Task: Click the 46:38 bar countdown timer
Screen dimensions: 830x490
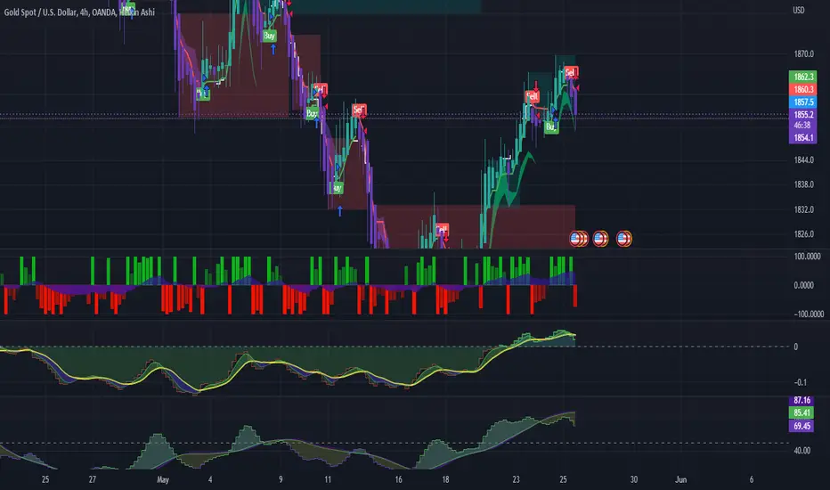Action: [803, 125]
